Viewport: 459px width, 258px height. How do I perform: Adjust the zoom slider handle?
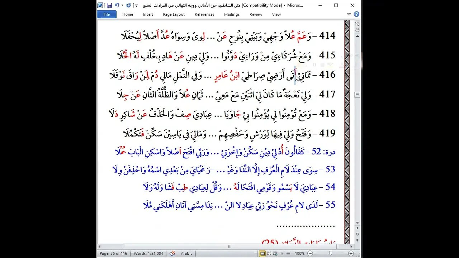tap(331, 253)
